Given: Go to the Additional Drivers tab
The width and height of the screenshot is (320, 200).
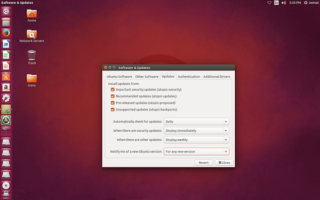Looking at the screenshot, I should (217, 76).
